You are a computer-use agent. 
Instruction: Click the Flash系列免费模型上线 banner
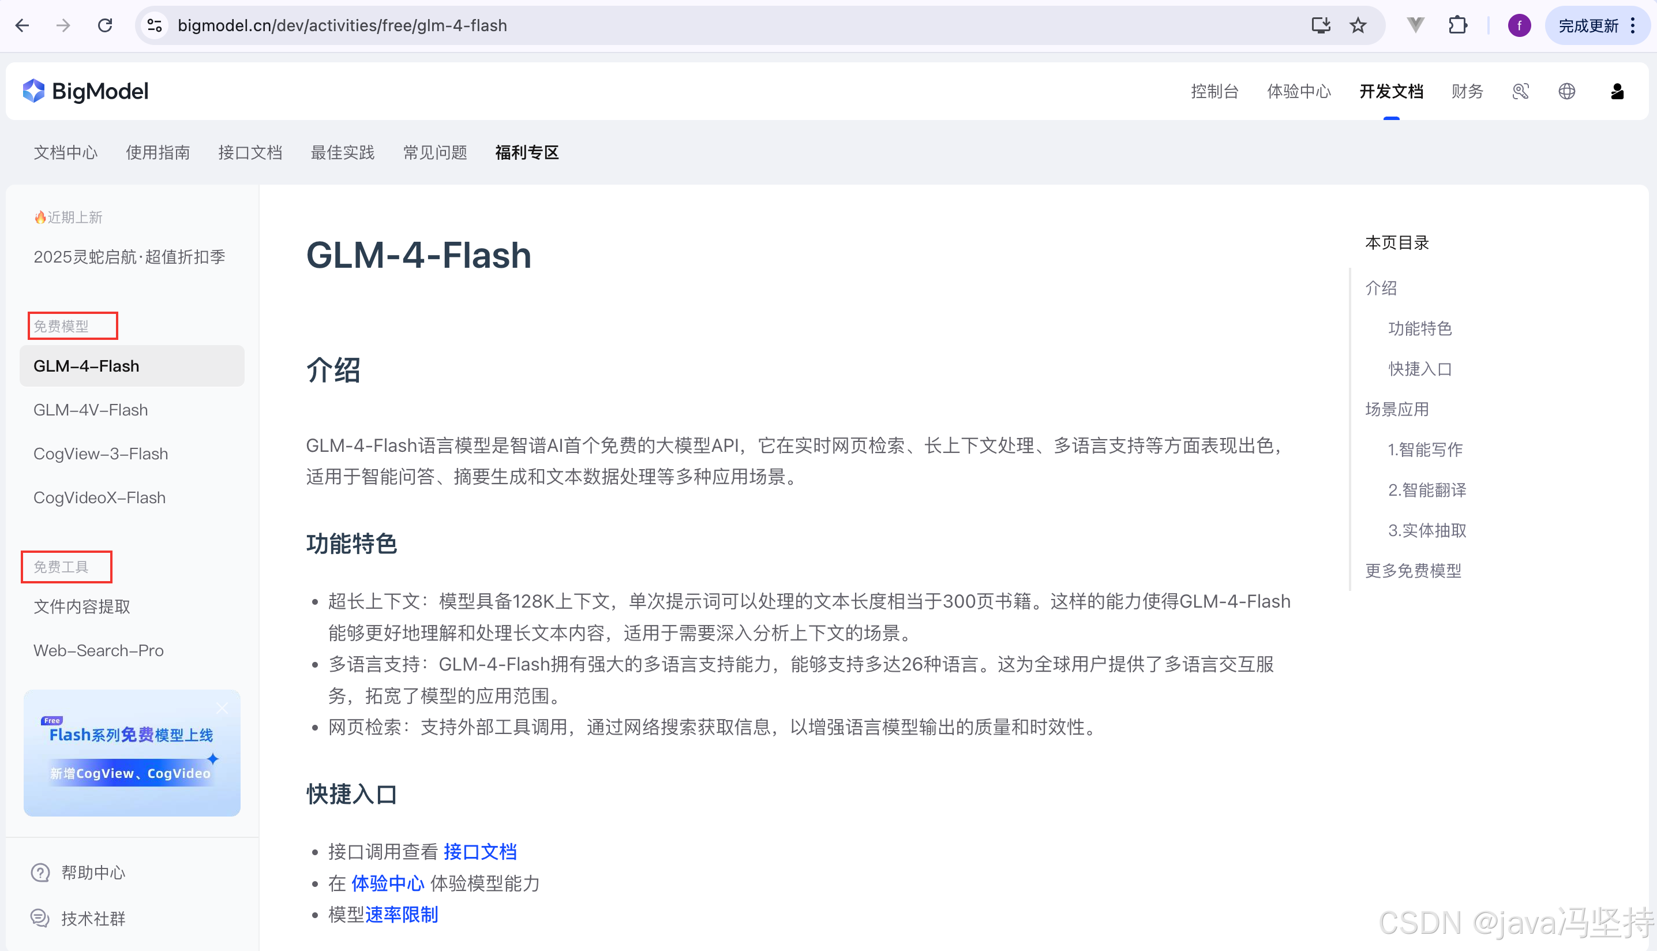click(x=132, y=752)
